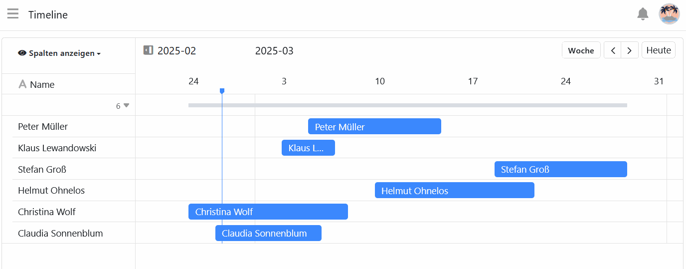This screenshot has width=686, height=269.
Task: Open the user avatar profile menu
Action: pos(669,14)
